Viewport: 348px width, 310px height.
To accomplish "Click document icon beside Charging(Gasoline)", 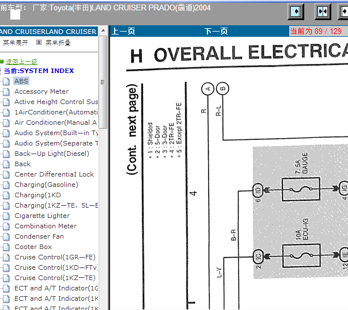I will pyautogui.click(x=6, y=185).
